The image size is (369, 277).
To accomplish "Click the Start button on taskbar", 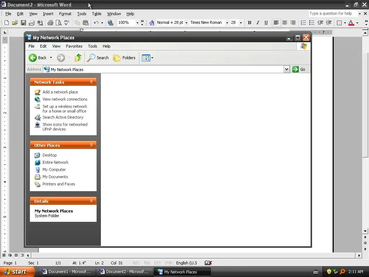I will pyautogui.click(x=17, y=272).
